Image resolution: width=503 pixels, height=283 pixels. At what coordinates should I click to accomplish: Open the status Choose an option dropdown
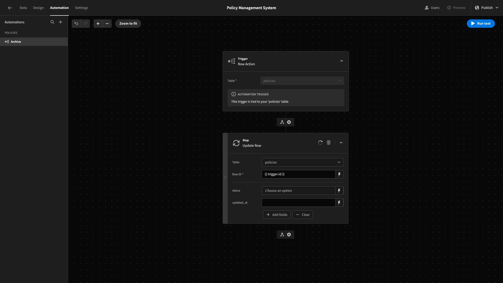pos(298,191)
